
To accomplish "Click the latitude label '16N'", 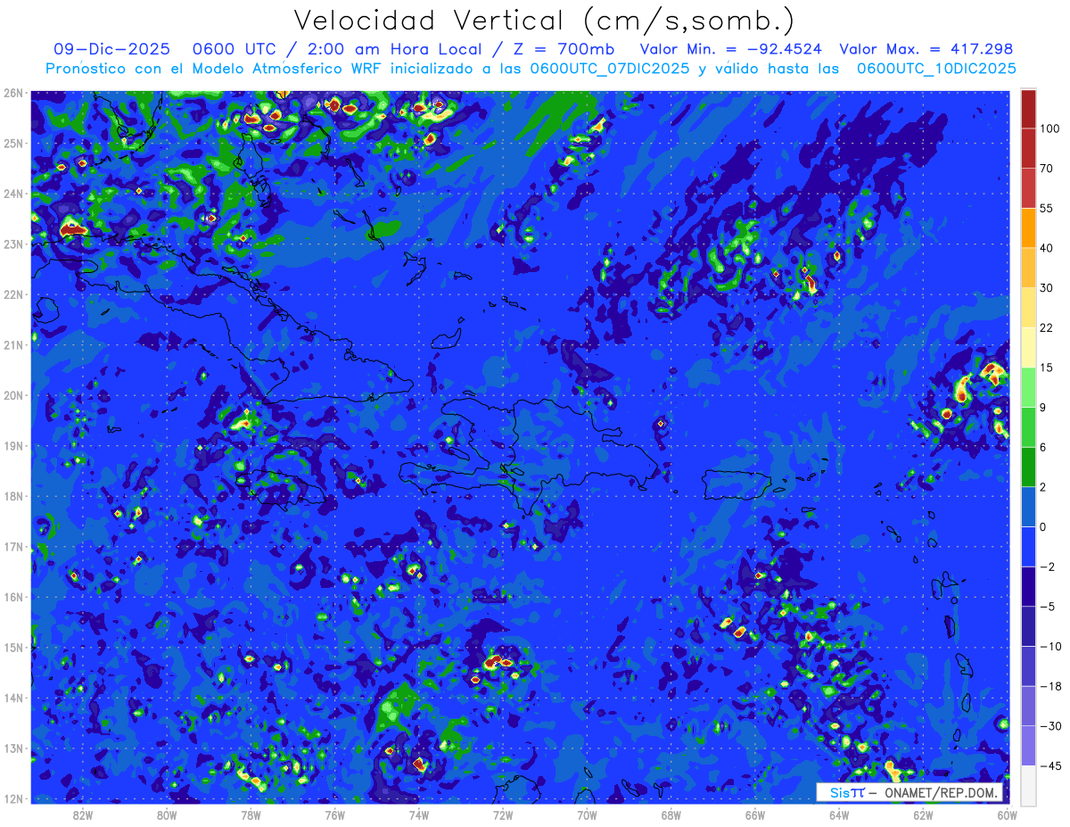I will pyautogui.click(x=13, y=597).
